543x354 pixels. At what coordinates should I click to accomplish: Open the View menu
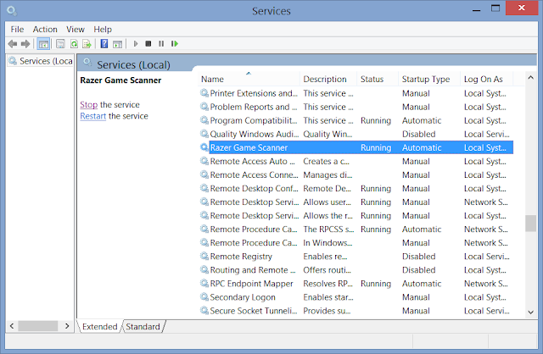click(x=76, y=29)
